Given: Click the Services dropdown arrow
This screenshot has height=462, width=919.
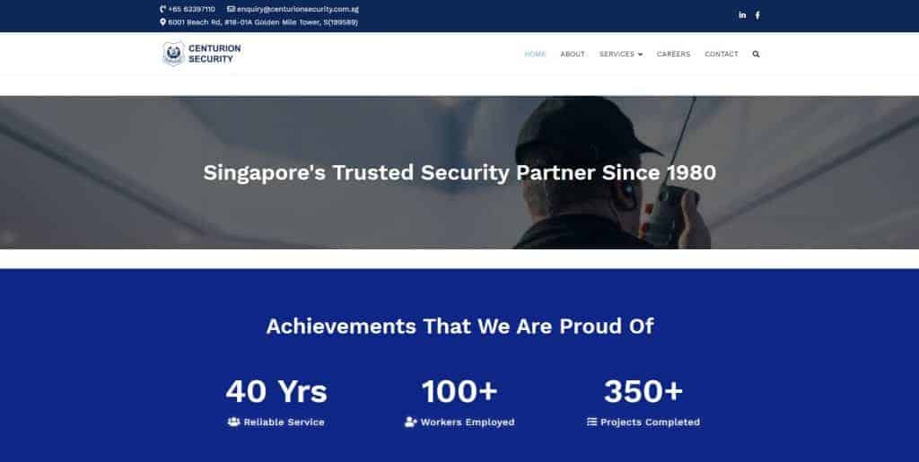Looking at the screenshot, I should [640, 55].
